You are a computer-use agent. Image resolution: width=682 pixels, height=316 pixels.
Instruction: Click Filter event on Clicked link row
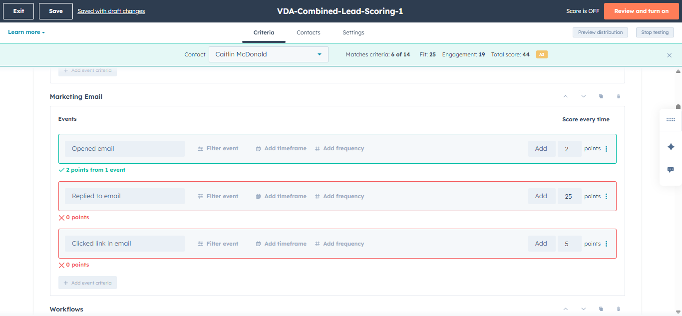[x=218, y=244]
